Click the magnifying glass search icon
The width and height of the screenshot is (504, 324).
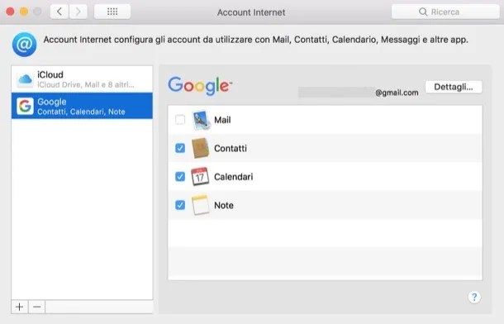[423, 12]
